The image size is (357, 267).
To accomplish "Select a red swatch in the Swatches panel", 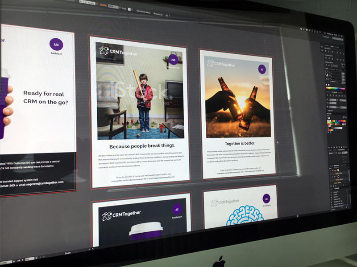I will [x=332, y=121].
